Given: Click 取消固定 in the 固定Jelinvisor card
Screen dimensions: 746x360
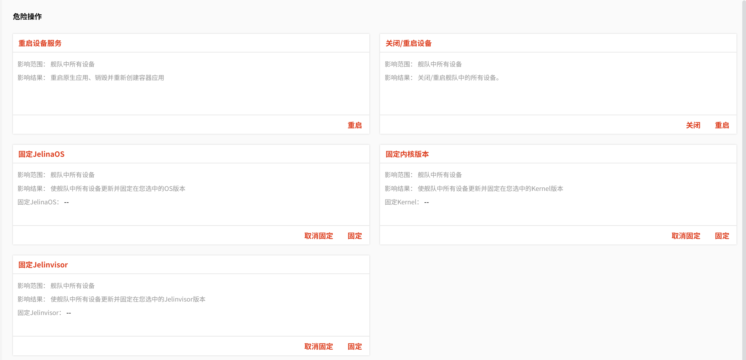Looking at the screenshot, I should pos(319,346).
